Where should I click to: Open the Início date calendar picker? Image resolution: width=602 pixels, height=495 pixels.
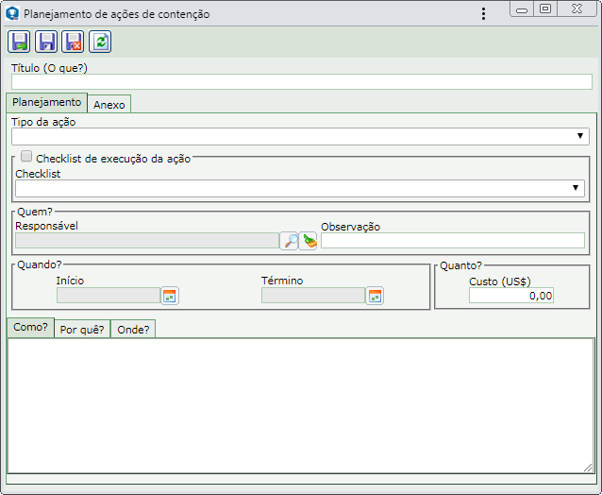pos(170,296)
